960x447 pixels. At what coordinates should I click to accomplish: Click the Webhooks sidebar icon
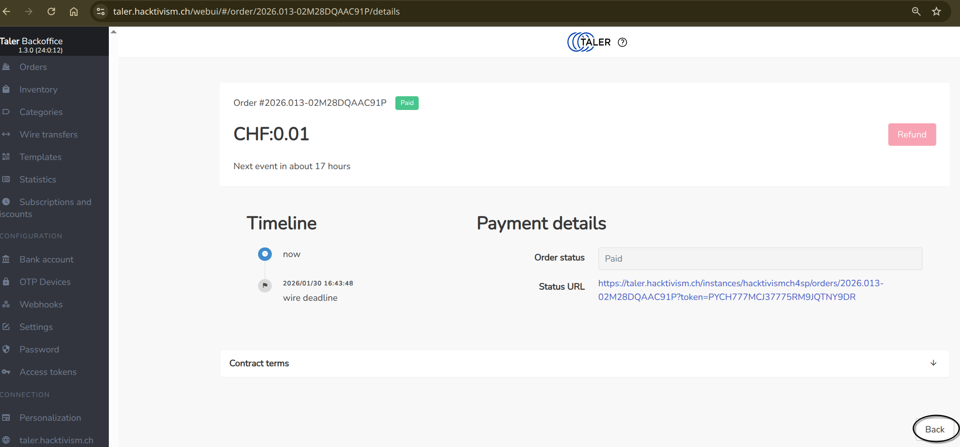[x=6, y=304]
